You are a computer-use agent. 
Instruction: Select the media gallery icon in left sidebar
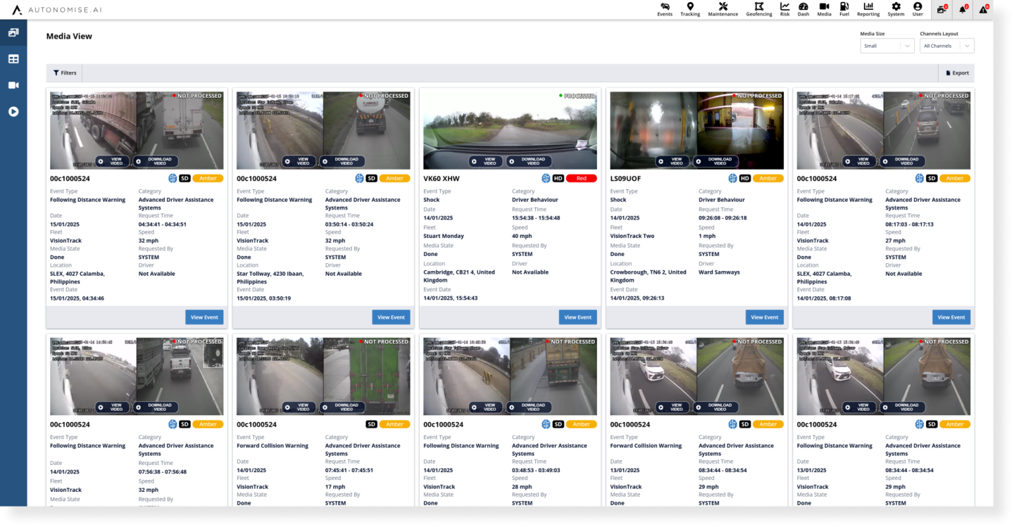(13, 32)
